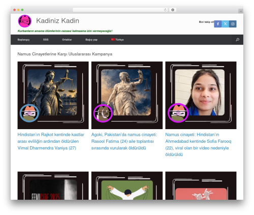The image size is (254, 215).
Task: Click the browser address bar field
Action: tap(120, 10)
